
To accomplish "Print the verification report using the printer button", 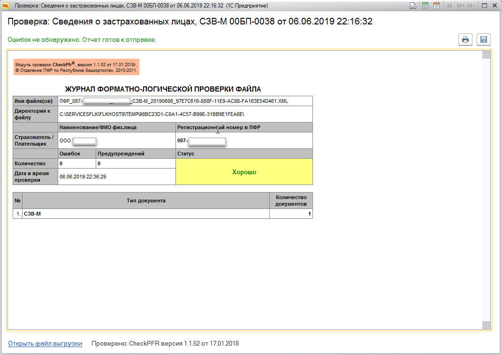I will (x=465, y=40).
